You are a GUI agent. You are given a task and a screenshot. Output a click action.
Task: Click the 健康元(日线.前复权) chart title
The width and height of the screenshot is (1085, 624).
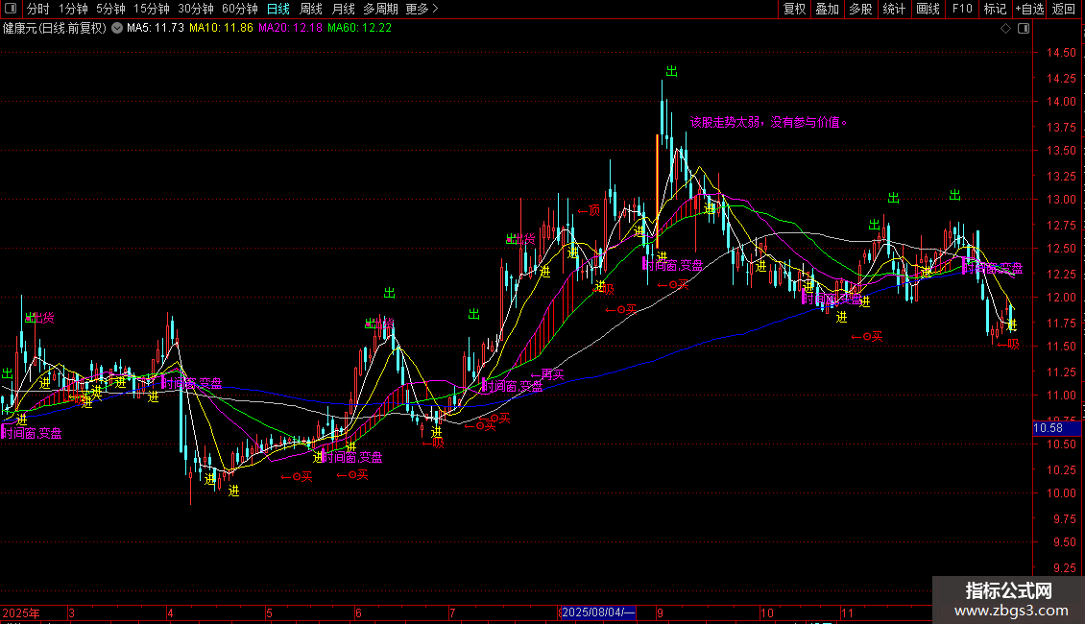coord(55,28)
